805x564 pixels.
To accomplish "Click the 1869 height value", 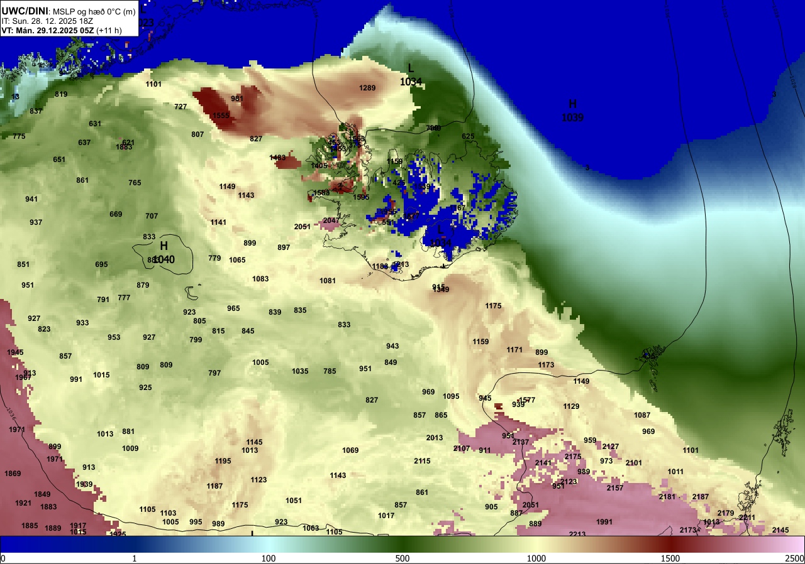I will (13, 474).
